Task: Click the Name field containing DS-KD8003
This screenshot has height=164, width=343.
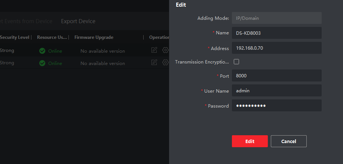Action: 276,33
